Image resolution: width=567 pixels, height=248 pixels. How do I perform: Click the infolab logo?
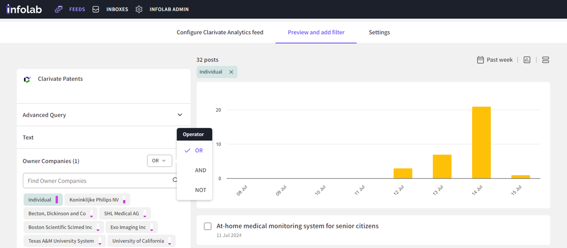coord(24,9)
